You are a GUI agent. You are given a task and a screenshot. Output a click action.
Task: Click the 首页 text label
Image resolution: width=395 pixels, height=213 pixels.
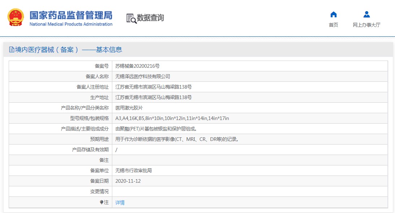pyautogui.click(x=334, y=25)
